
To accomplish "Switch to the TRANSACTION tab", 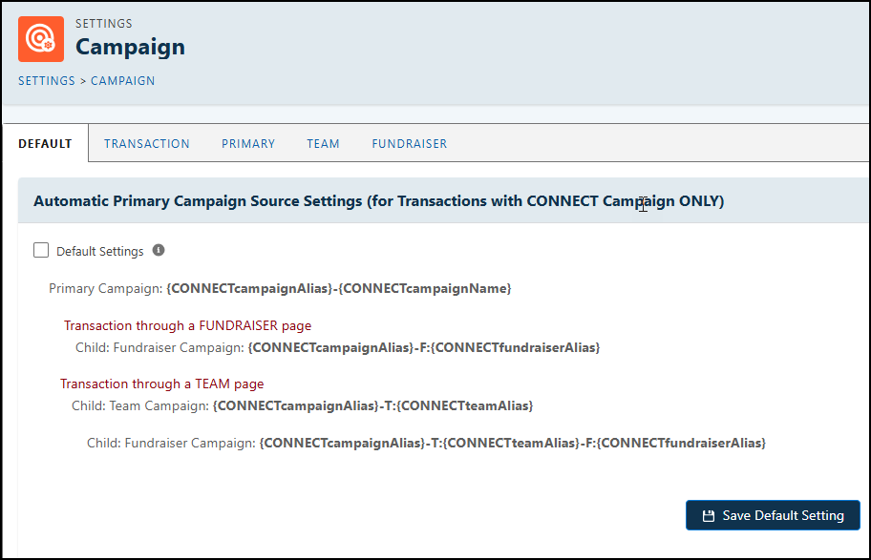I will (147, 144).
